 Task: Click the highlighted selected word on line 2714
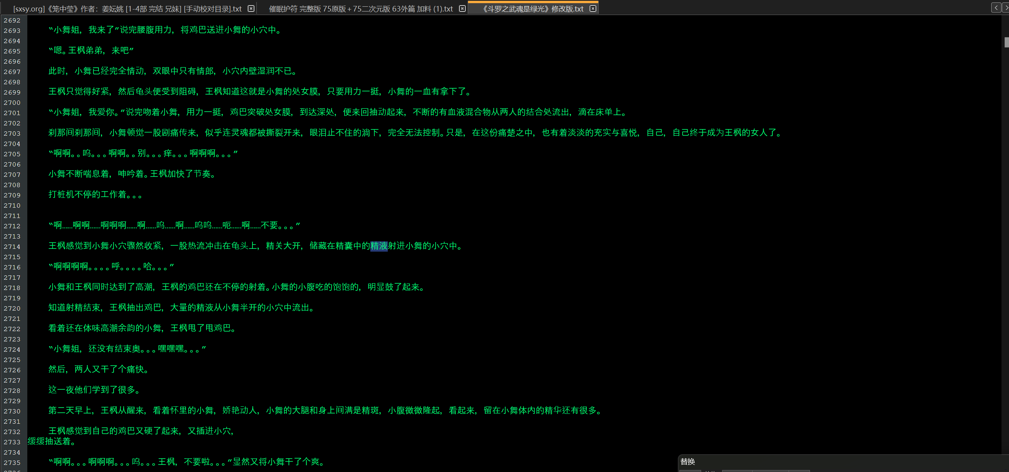[x=379, y=246]
